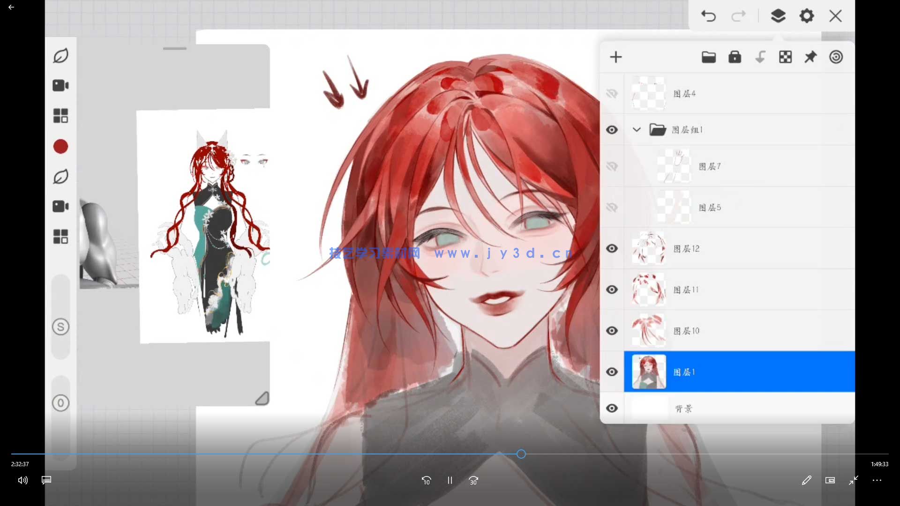Screen dimensions: 900x506
Task: Click the undo arrow icon
Action: point(708,16)
